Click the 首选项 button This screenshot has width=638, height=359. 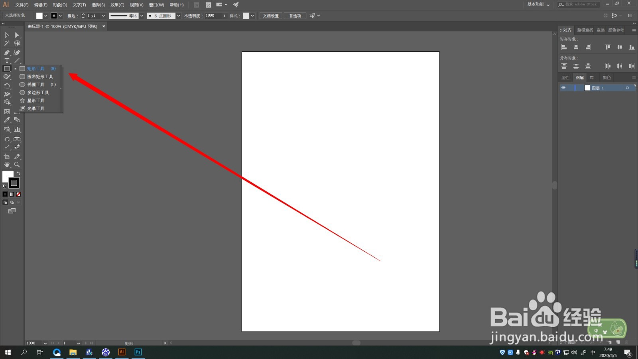295,16
